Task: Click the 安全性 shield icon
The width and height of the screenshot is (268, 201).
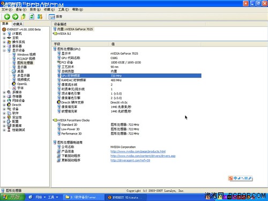Action: point(9,117)
